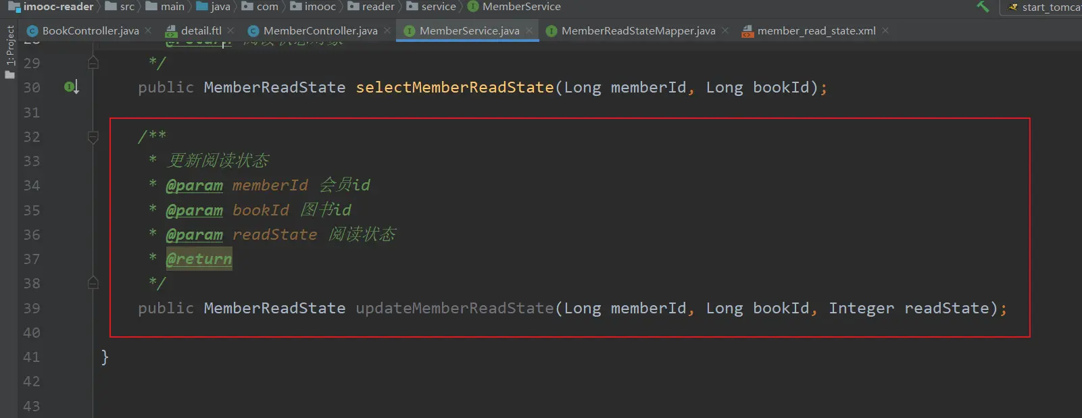Open the imooc breadcrumb package
The width and height of the screenshot is (1082, 418).
[313, 7]
